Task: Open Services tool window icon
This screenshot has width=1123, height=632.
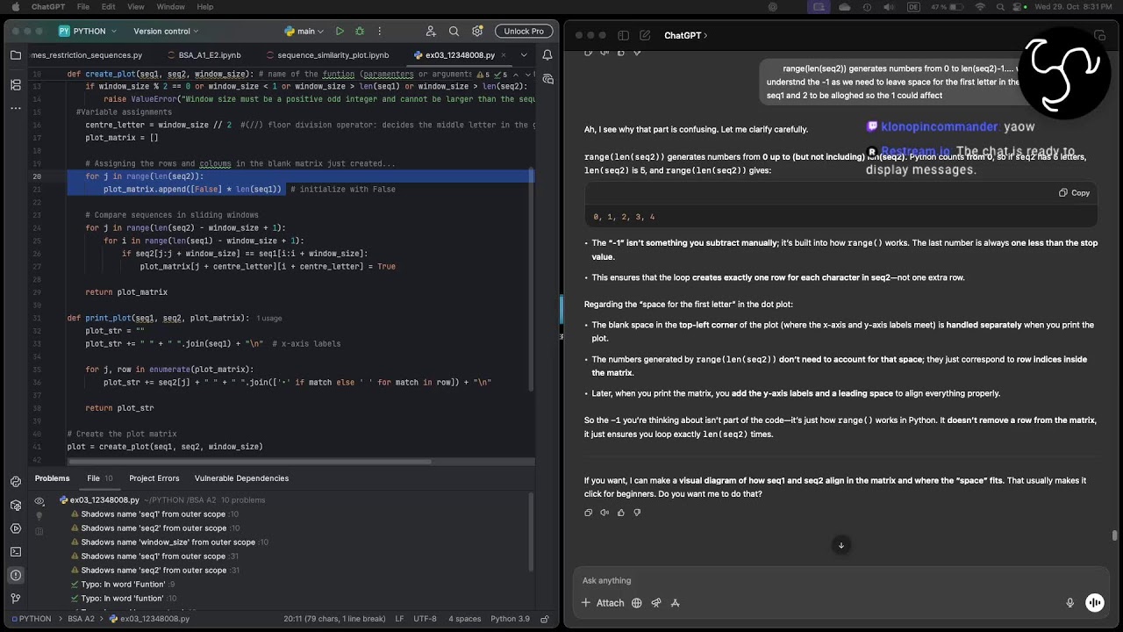Action: 16,528
